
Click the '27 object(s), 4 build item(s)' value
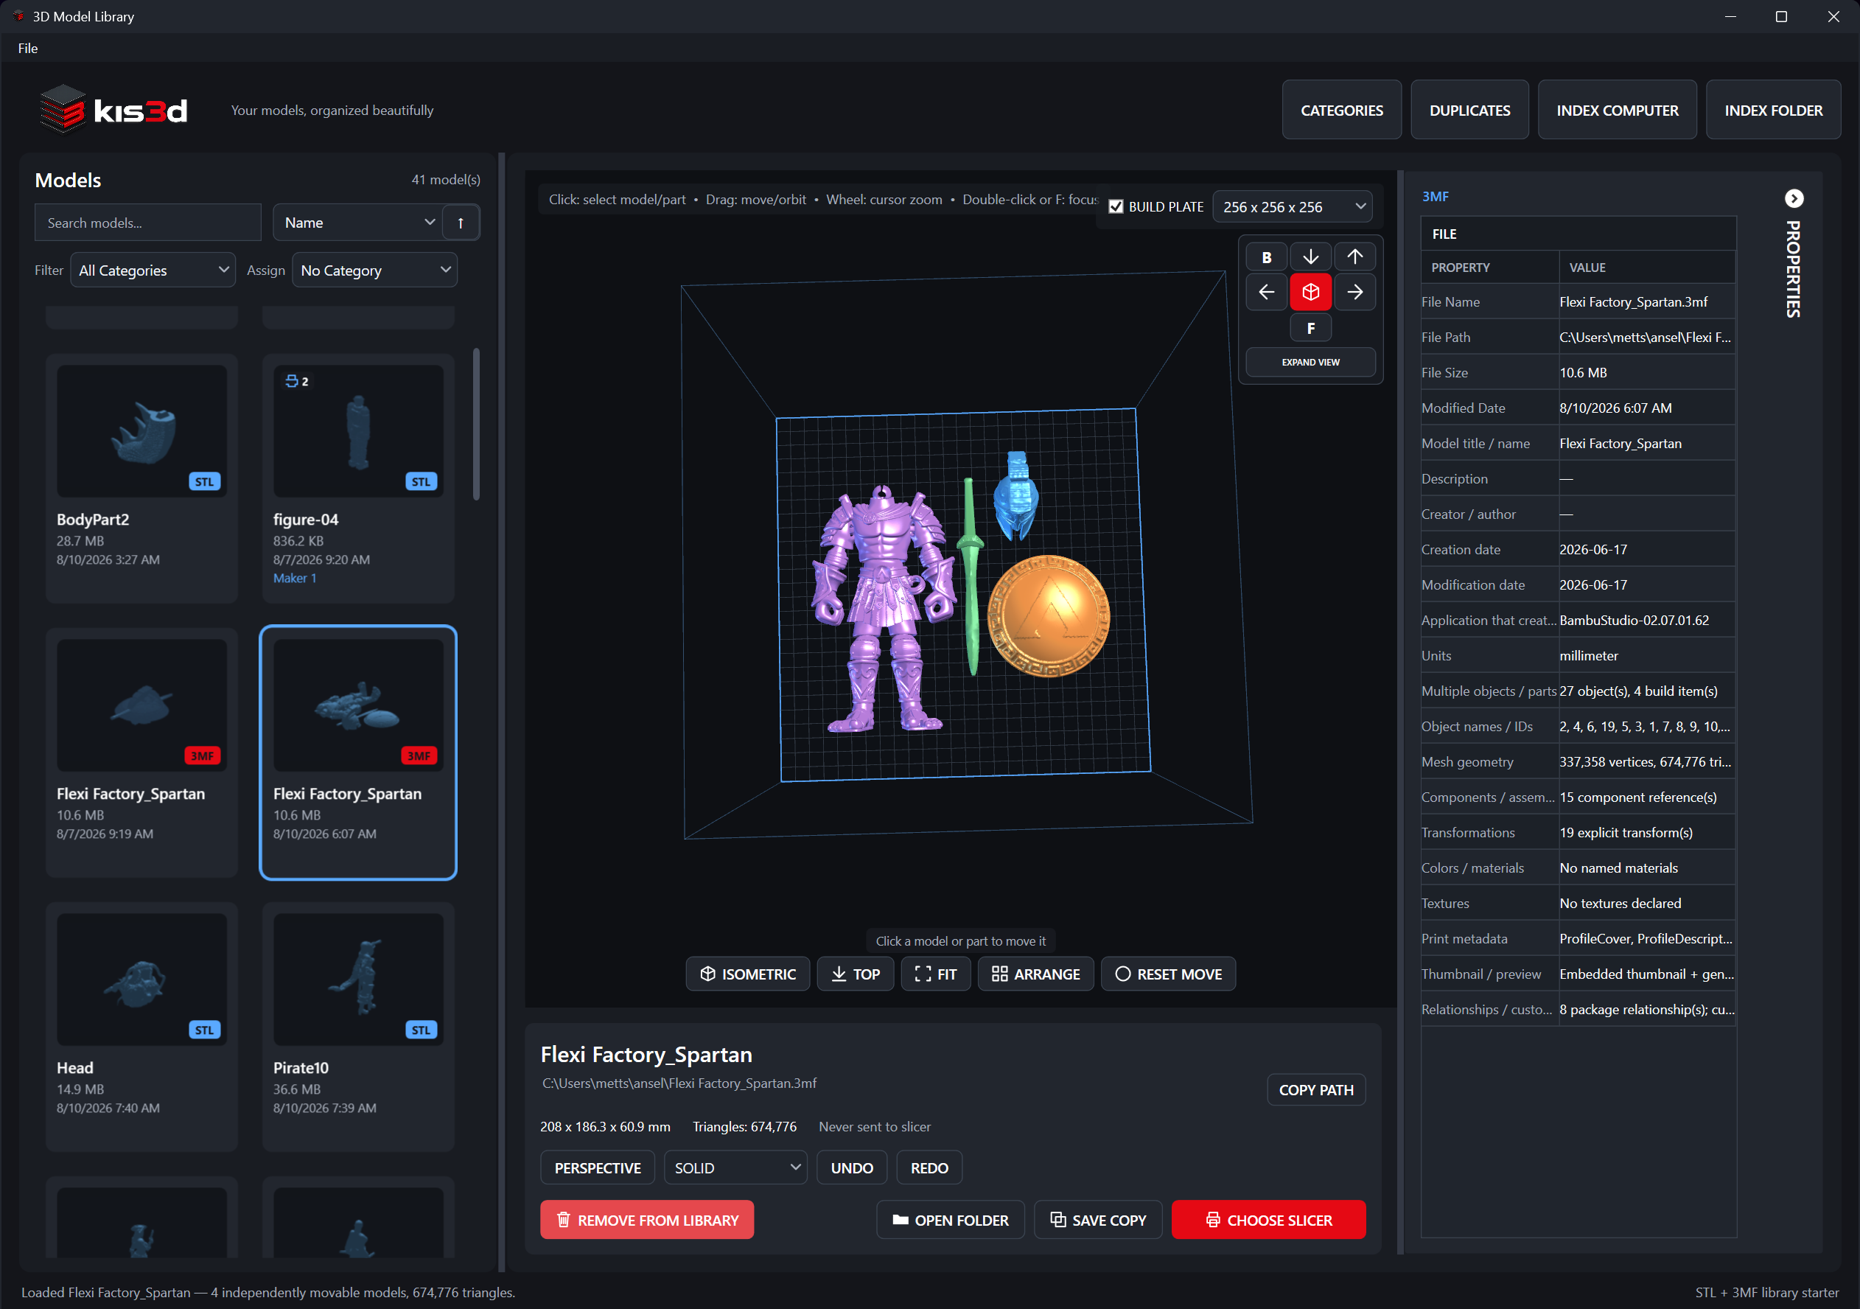click(x=1638, y=691)
